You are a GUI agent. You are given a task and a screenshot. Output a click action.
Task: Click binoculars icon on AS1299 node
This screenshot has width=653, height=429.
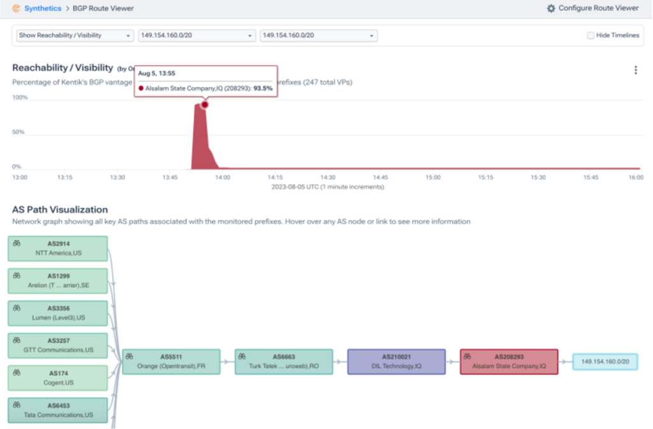pos(17,276)
